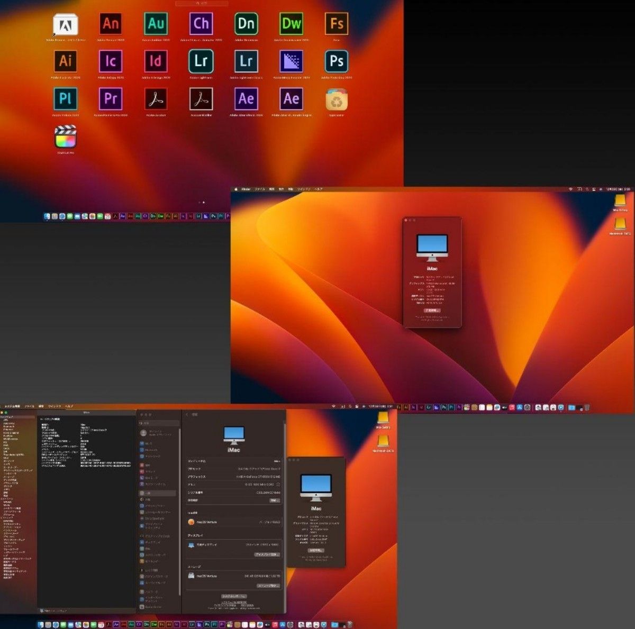This screenshot has height=629, width=635.
Task: Open Control Center on the Finder desktop menu bar
Action: pos(594,189)
